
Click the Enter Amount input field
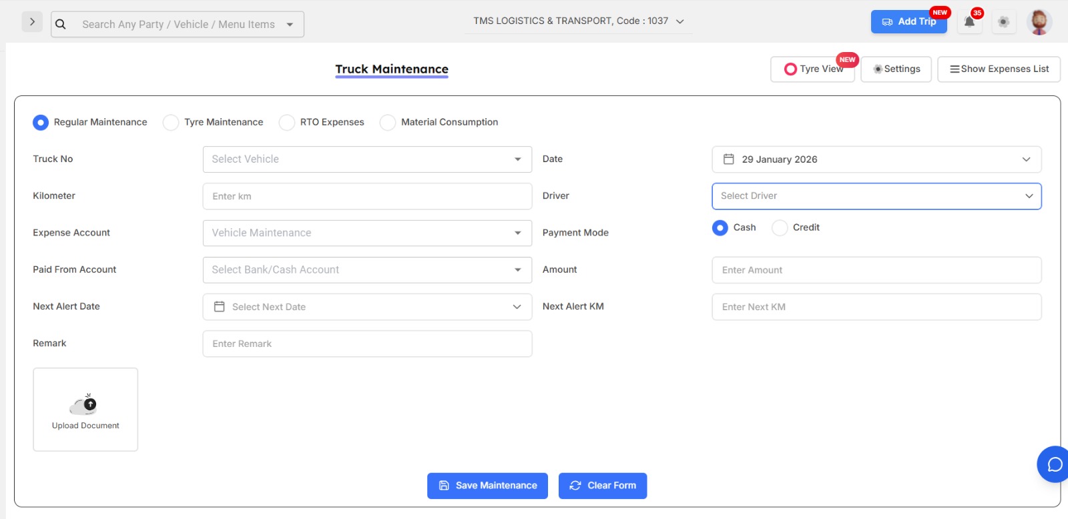[x=876, y=270]
